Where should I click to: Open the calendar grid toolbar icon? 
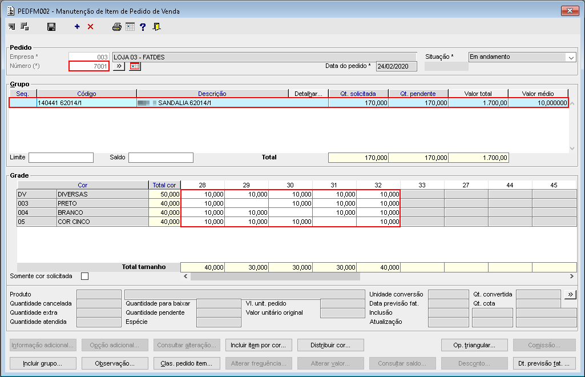130,26
